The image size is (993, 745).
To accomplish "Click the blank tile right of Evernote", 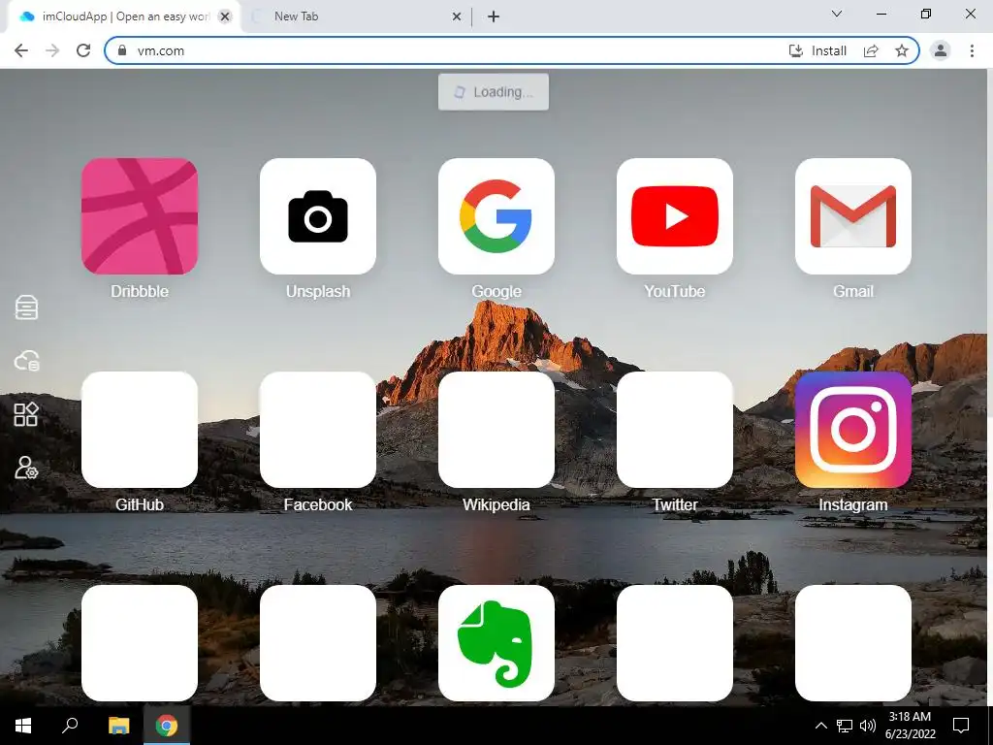I will click(675, 643).
